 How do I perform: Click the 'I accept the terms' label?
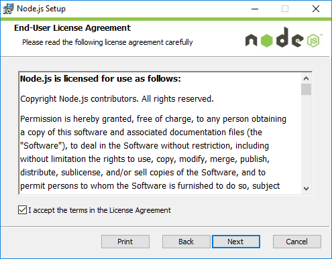(99, 210)
